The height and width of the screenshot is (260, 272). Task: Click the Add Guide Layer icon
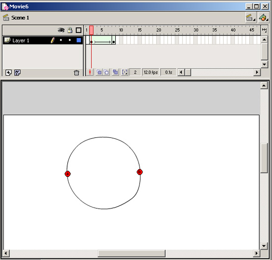click(x=17, y=73)
